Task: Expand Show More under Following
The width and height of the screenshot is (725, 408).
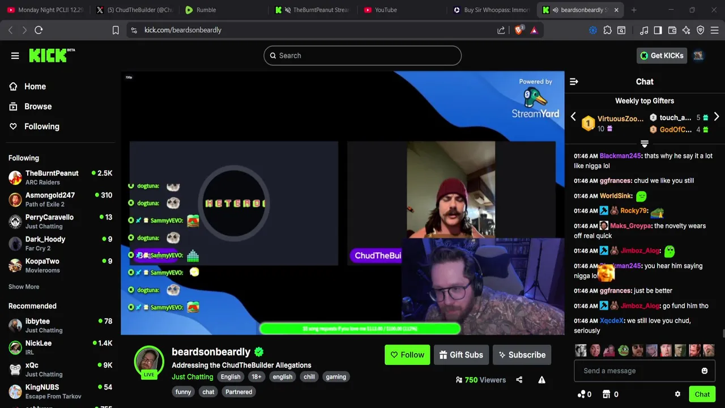Action: coord(24,287)
